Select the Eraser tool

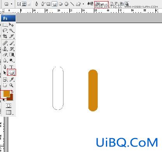pyautogui.click(x=5, y=55)
